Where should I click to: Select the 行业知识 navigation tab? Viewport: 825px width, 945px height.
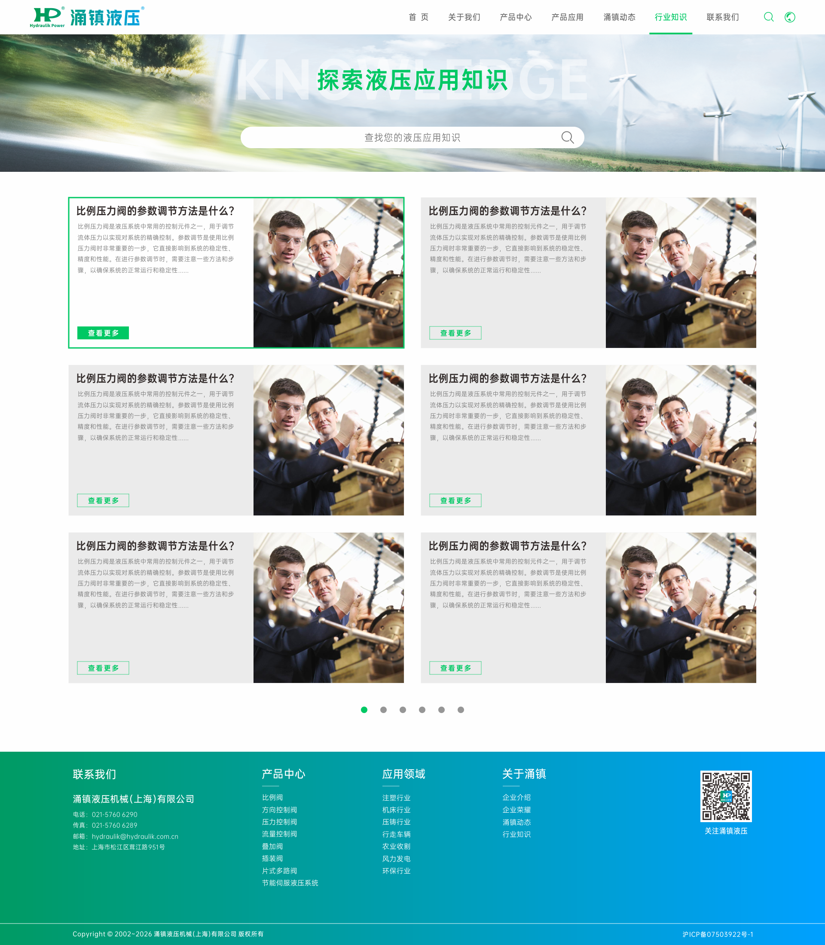tap(670, 17)
